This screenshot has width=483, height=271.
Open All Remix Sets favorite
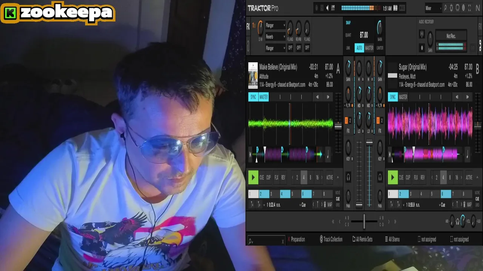pos(362,239)
